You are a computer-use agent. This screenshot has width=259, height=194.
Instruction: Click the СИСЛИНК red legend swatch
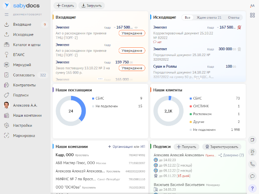point(191,106)
